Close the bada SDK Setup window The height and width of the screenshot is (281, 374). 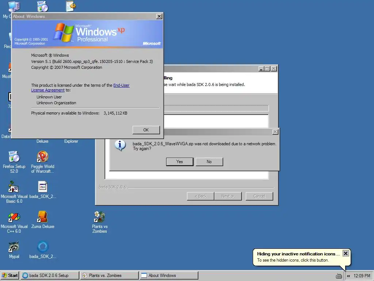point(274,69)
